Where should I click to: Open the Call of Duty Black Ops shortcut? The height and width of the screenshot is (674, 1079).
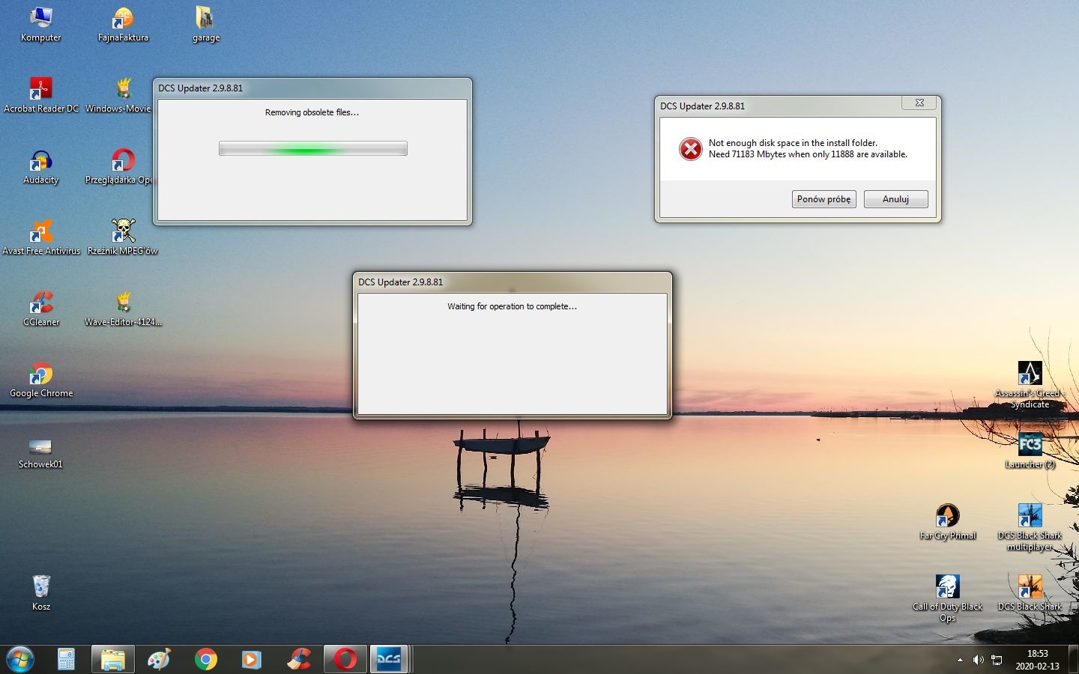point(947,588)
